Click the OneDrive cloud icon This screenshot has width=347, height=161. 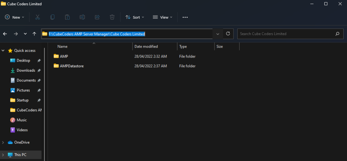pyautogui.click(x=10, y=142)
